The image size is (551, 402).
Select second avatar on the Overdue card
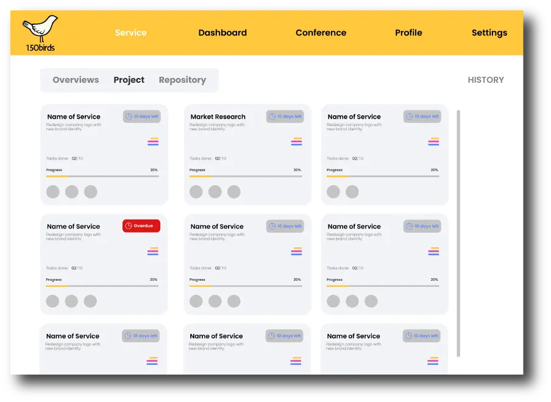click(71, 301)
